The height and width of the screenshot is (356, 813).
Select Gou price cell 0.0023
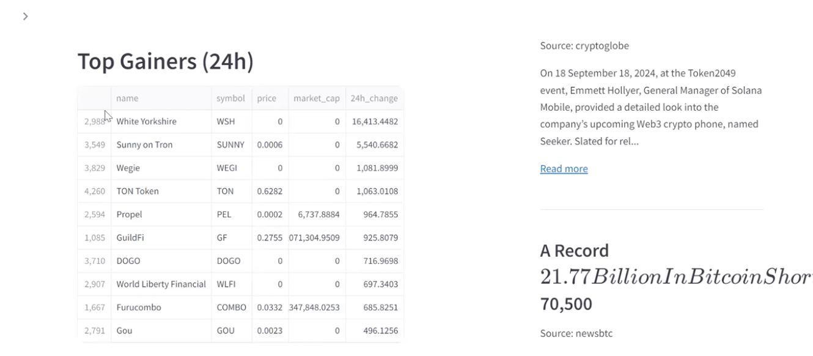pyautogui.click(x=270, y=331)
